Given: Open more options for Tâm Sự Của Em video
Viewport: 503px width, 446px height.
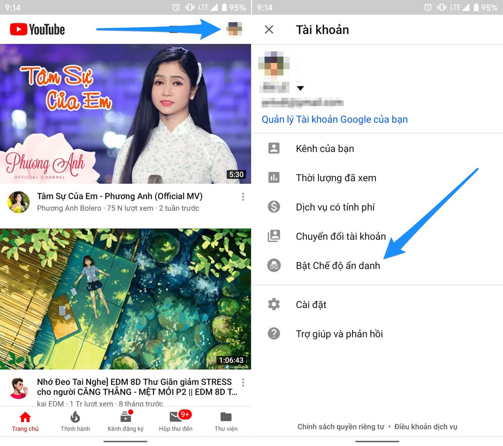Looking at the screenshot, I should coord(243,197).
